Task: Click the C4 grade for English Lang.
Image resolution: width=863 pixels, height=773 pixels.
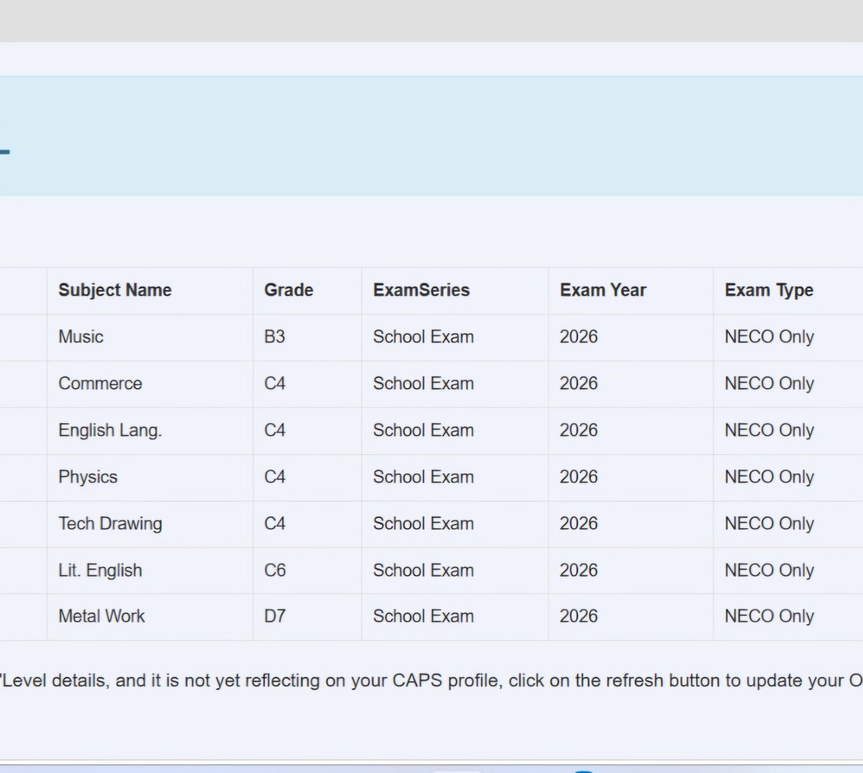Action: tap(275, 430)
